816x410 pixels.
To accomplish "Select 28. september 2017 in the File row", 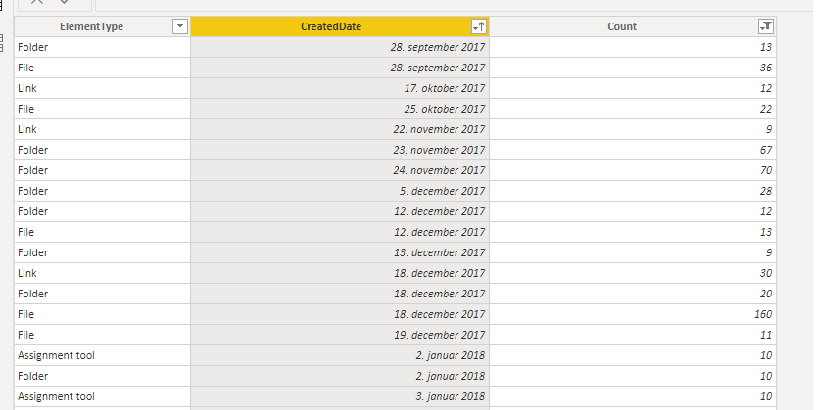I will coord(340,68).
